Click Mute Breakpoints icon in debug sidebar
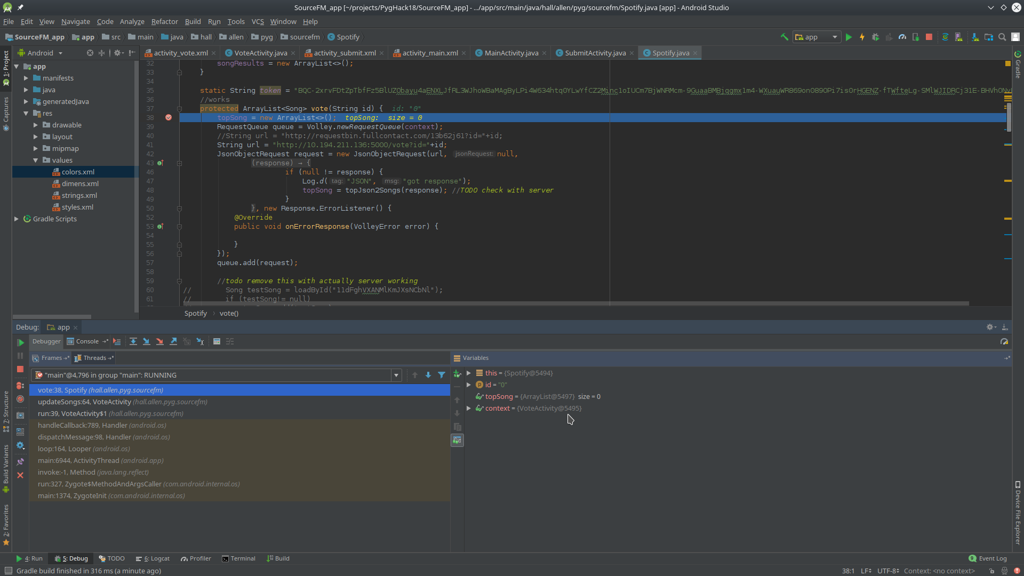Image resolution: width=1024 pixels, height=576 pixels. click(x=20, y=399)
